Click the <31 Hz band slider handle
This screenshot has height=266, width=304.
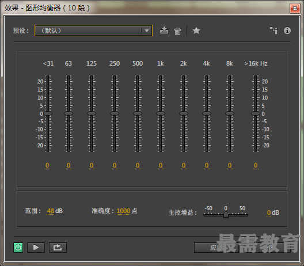48,113
